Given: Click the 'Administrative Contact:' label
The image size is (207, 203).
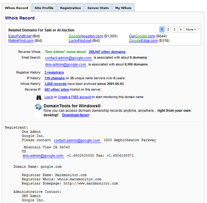Looking at the screenshot, I should pos(37,192).
